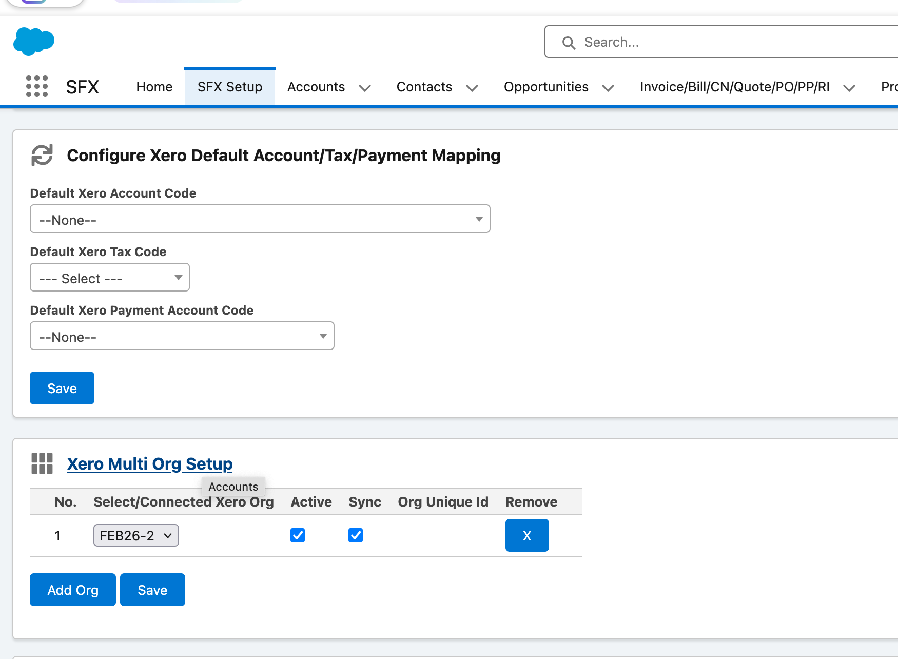Viewport: 898px width, 659px height.
Task: Toggle the Sync checkbox for FEB26-2
Action: click(x=356, y=535)
